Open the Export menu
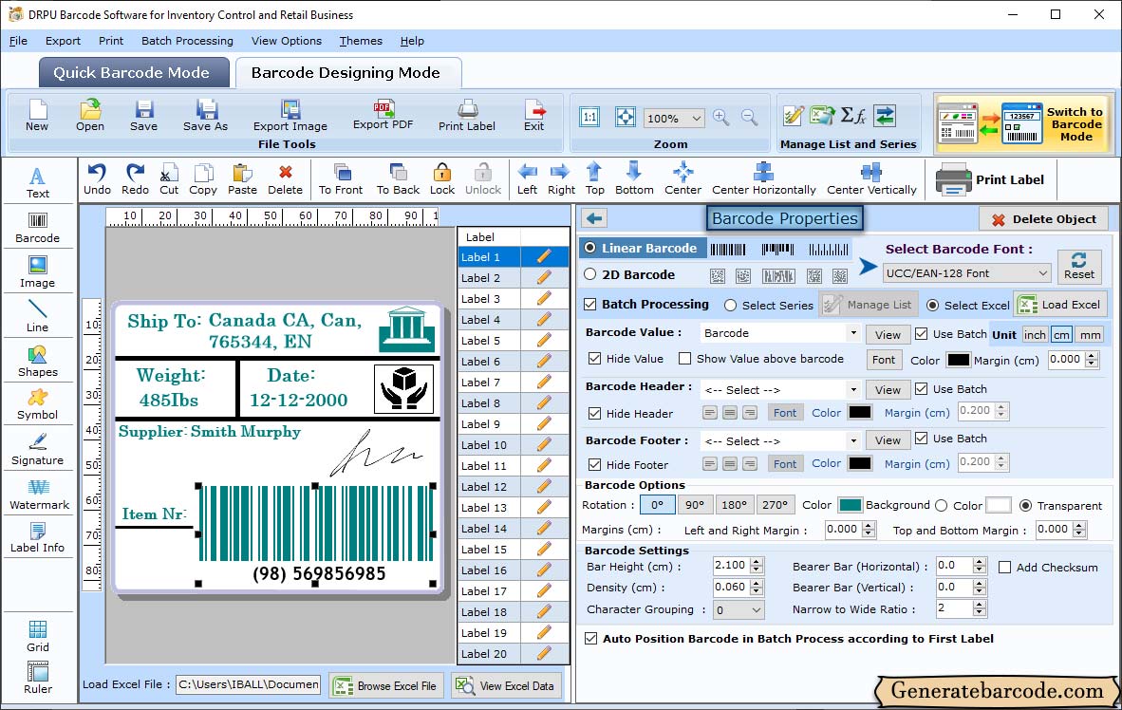This screenshot has height=710, width=1122. [63, 41]
